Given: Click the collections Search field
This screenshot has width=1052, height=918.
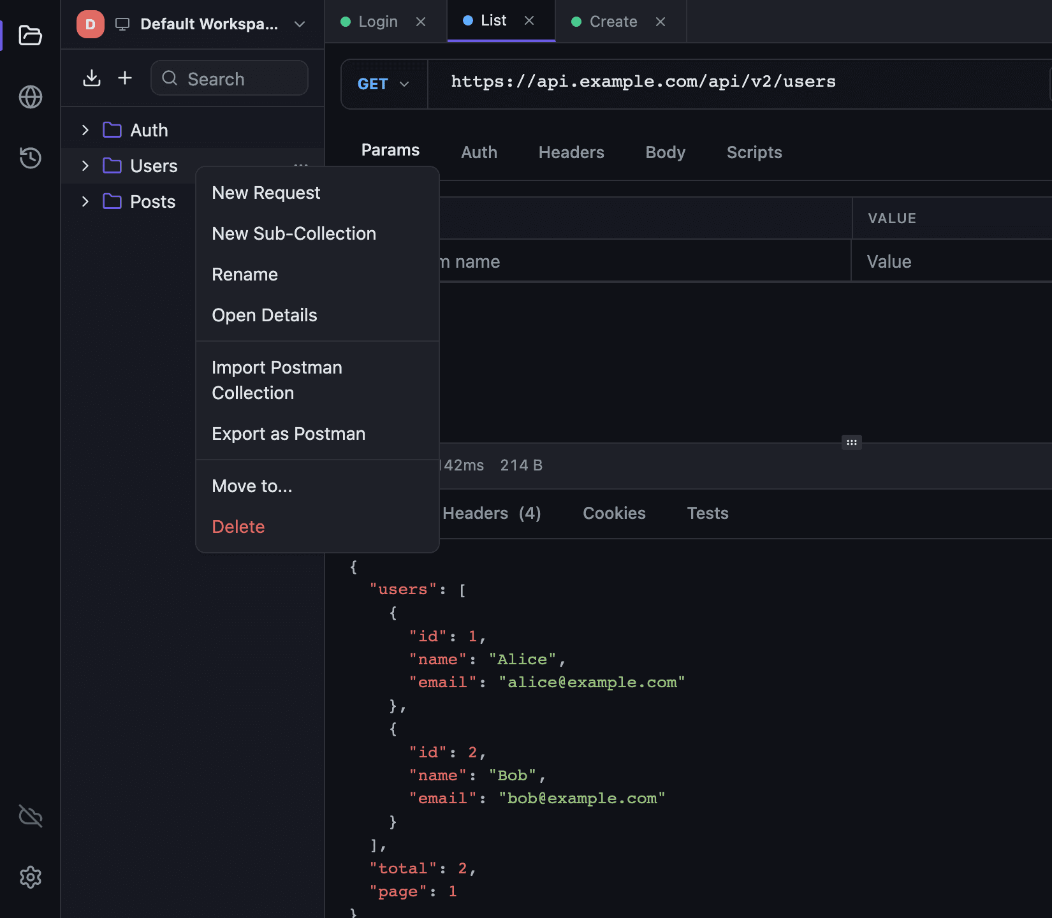Looking at the screenshot, I should pyautogui.click(x=230, y=78).
